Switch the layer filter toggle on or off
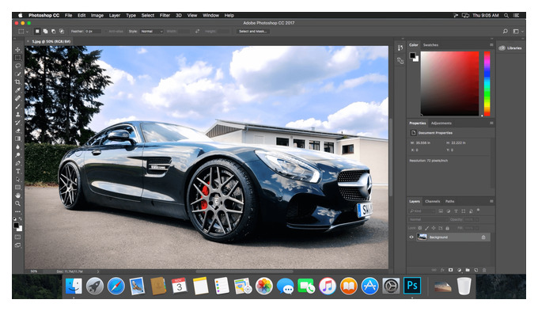538x311 pixels. [479, 210]
